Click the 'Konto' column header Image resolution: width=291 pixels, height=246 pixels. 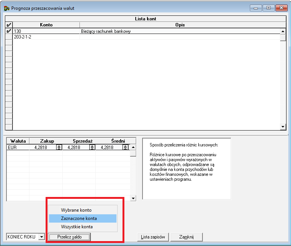click(46, 25)
